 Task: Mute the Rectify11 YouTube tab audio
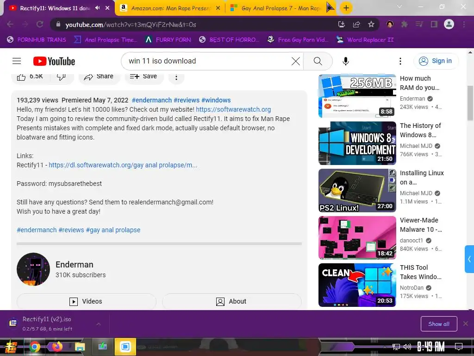(x=97, y=8)
